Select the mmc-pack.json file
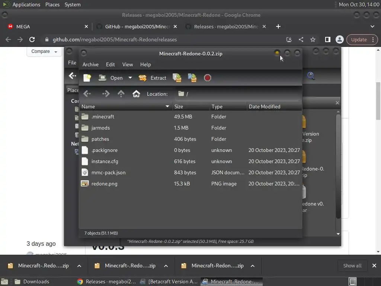The height and width of the screenshot is (286, 381). [x=190, y=173]
